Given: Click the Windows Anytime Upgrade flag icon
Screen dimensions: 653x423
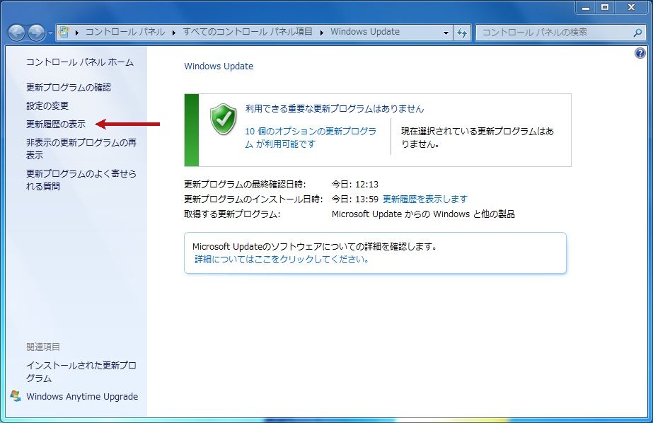Looking at the screenshot, I should click(16, 396).
